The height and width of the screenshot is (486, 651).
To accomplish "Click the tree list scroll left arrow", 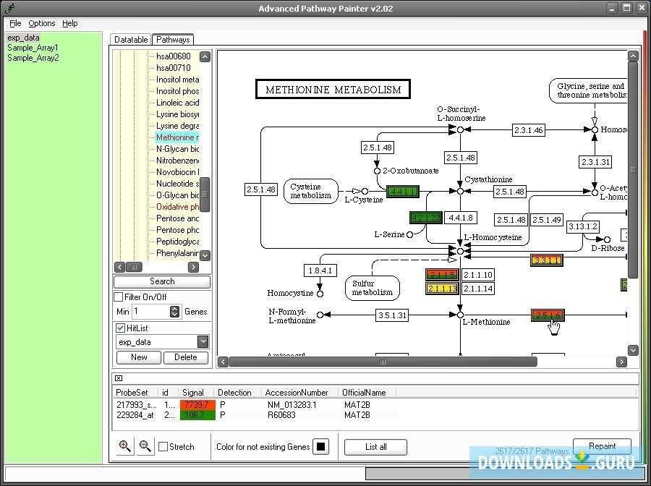I will pos(119,267).
